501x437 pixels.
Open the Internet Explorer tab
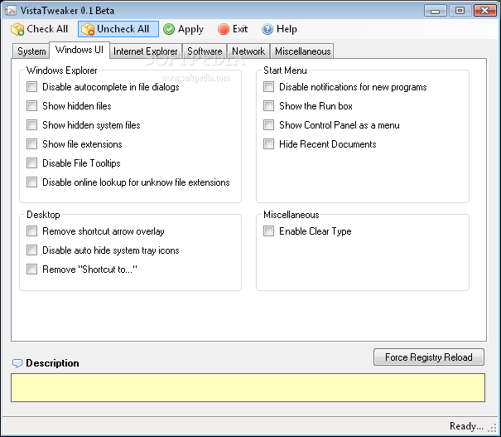coord(146,51)
